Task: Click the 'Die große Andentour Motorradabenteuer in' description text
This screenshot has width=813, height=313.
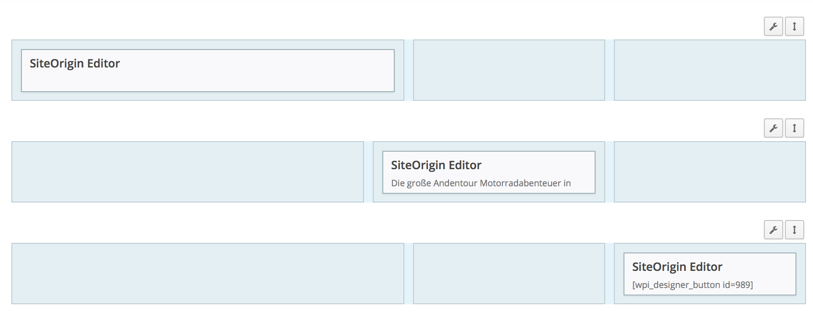Action: [x=481, y=183]
